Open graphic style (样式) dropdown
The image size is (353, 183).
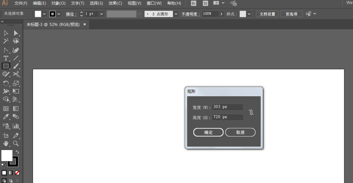pos(249,14)
